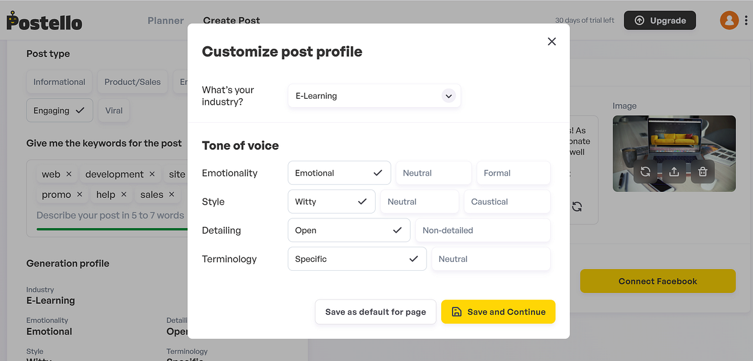Set Emotionality to Formal

513,173
